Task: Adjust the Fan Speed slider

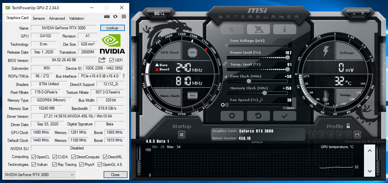Action: coord(257,105)
